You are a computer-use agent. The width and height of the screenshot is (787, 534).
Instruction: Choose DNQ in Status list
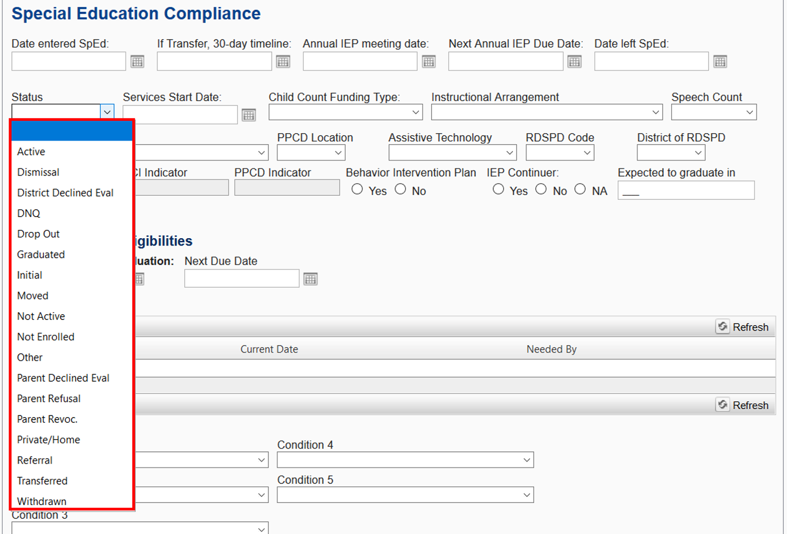[x=72, y=213]
